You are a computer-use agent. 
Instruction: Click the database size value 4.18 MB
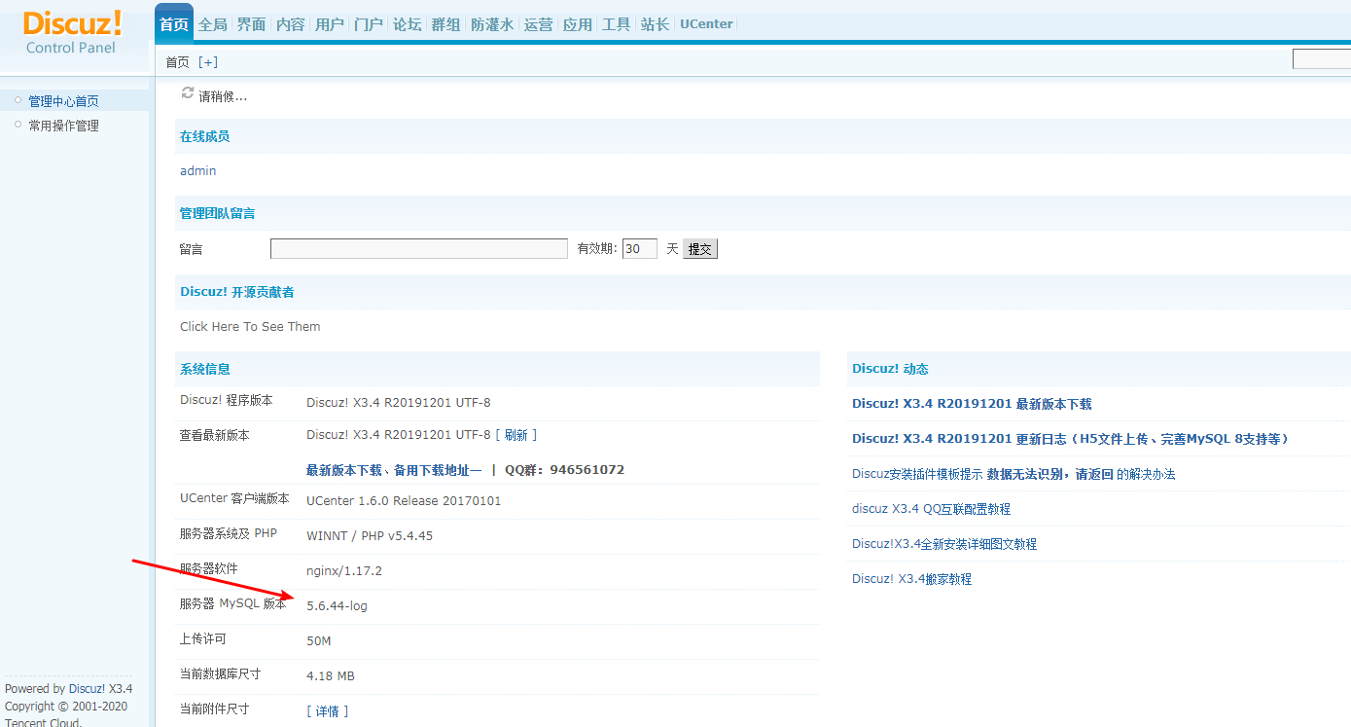pos(331,676)
